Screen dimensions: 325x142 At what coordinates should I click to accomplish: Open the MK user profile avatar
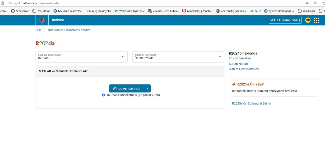[x=308, y=20]
